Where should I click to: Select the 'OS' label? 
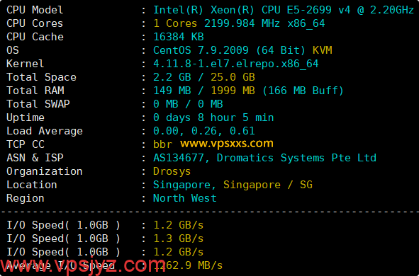(x=13, y=50)
